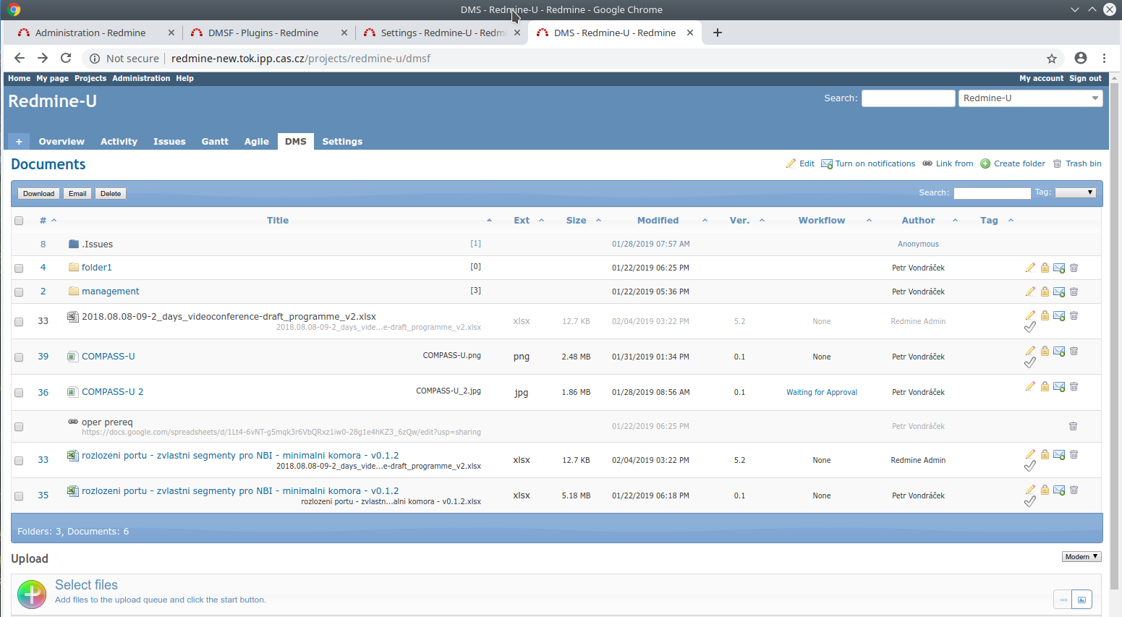Edit the folder1 entry using pencil icon

point(1030,268)
